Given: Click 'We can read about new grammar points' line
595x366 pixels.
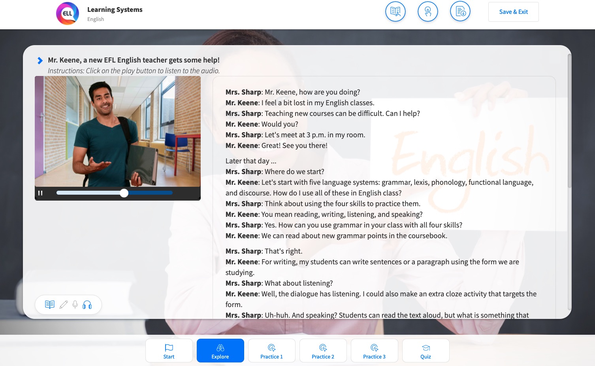Looking at the screenshot, I should point(336,236).
